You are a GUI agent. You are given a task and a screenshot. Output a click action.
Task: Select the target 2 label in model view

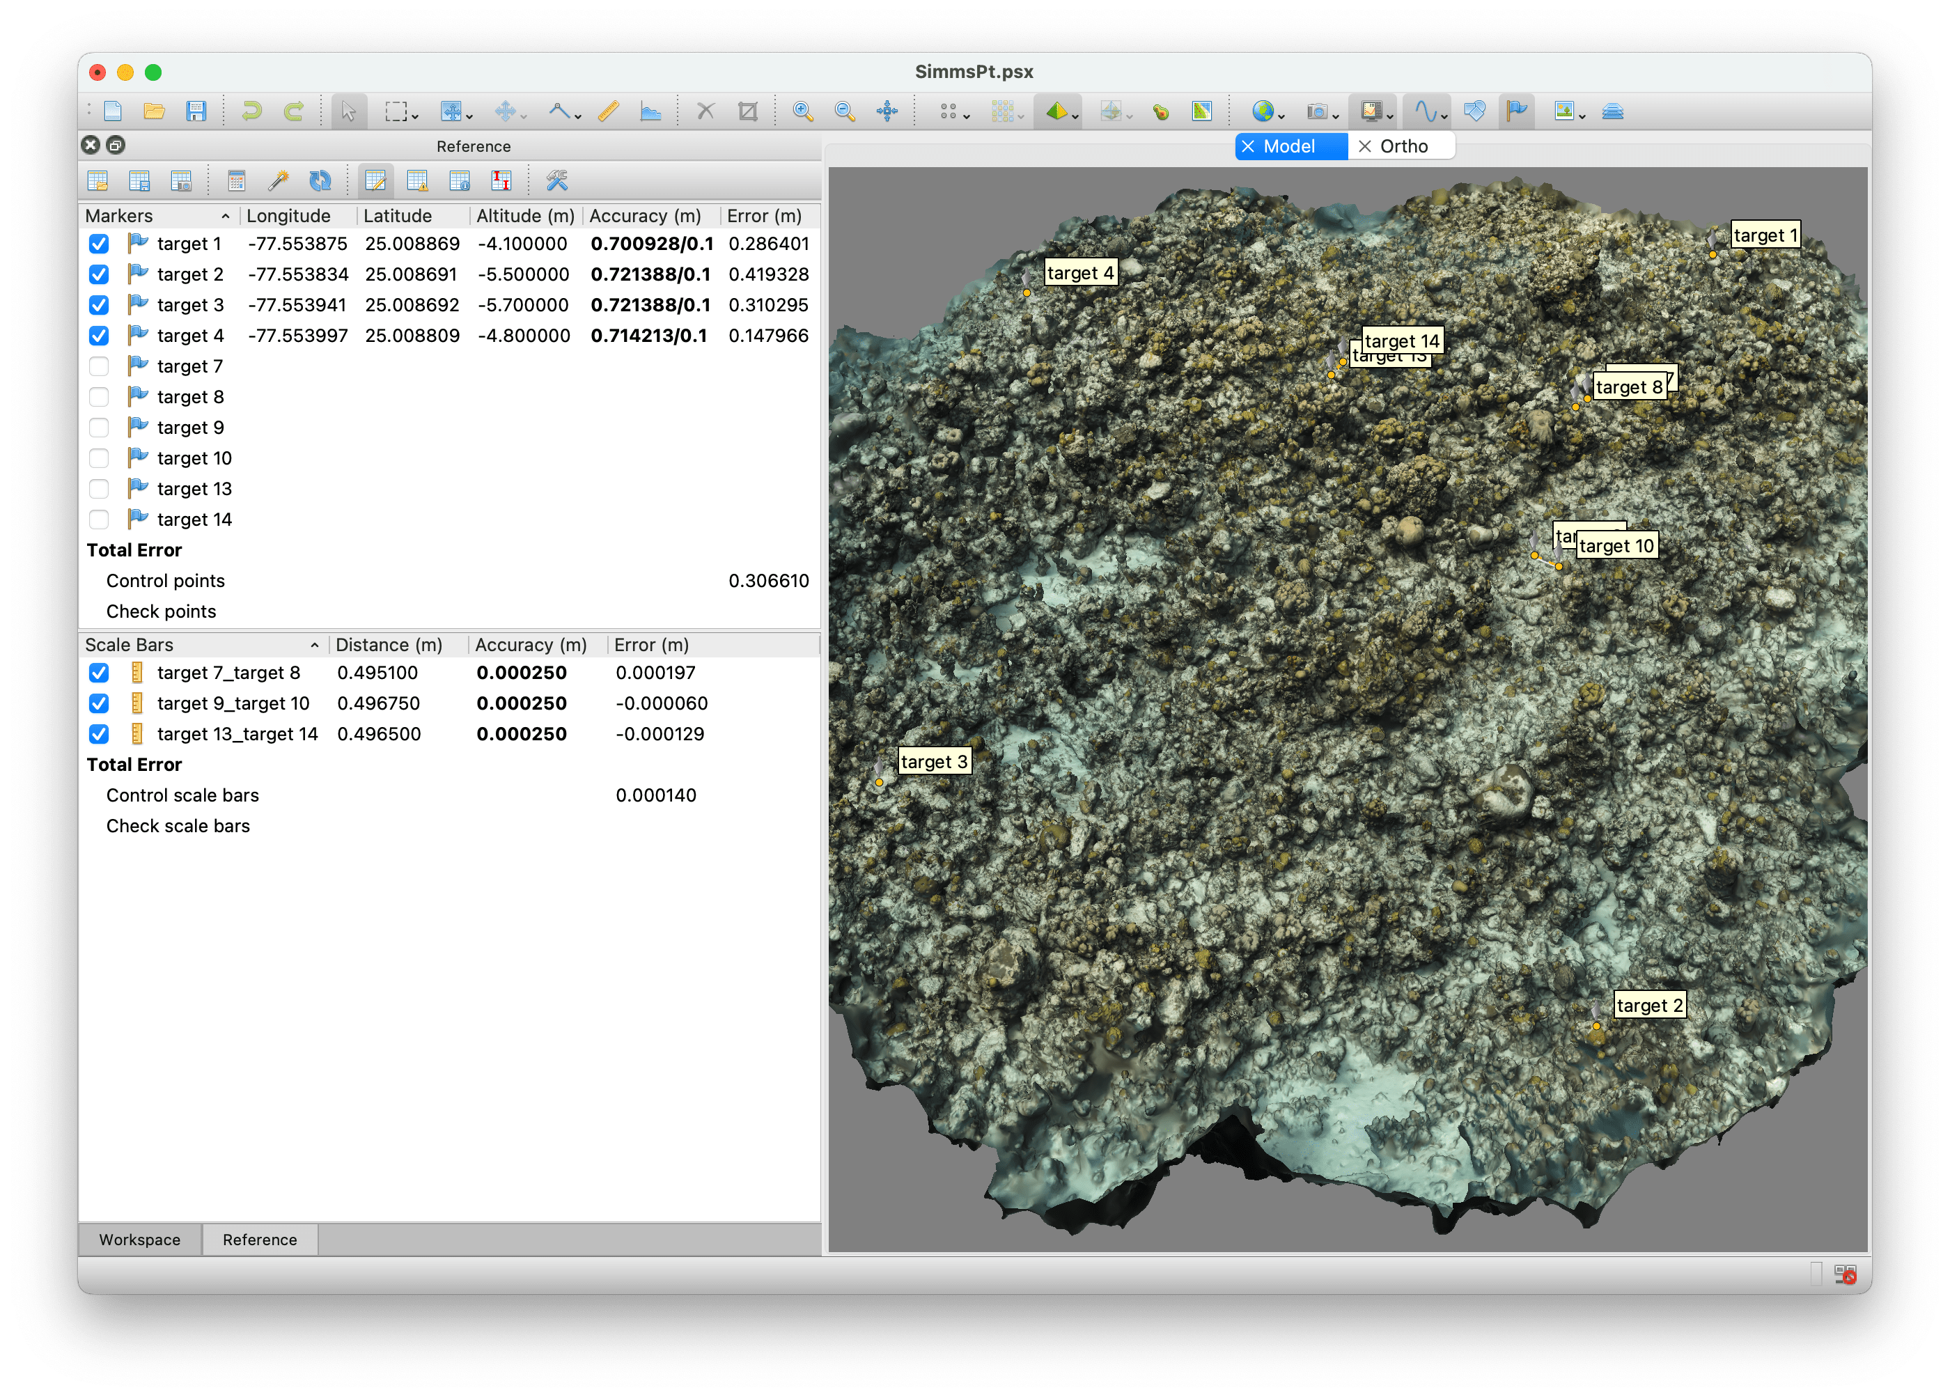click(x=1648, y=1005)
